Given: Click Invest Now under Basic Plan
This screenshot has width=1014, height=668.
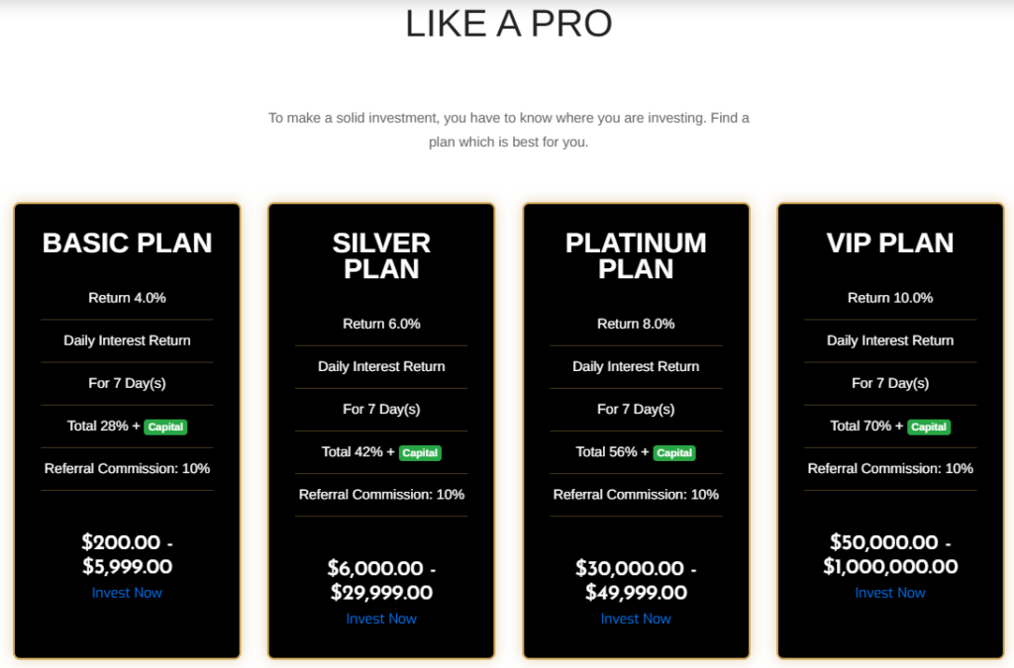Looking at the screenshot, I should pyautogui.click(x=127, y=593).
